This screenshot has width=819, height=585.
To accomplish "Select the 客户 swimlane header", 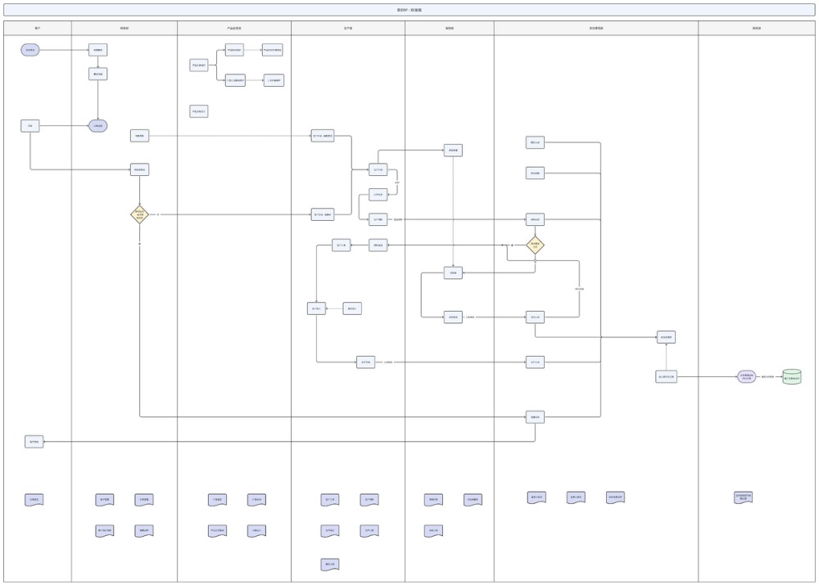I will 38,28.
